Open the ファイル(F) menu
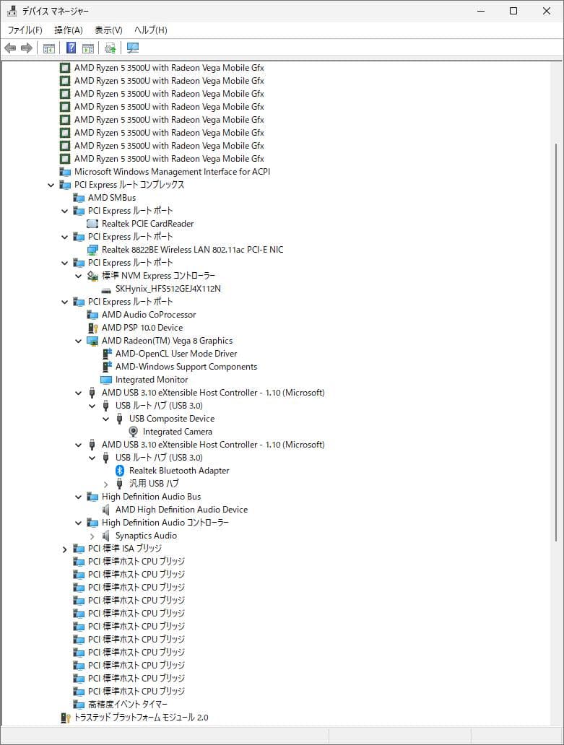Image resolution: width=564 pixels, height=745 pixels. click(x=25, y=30)
